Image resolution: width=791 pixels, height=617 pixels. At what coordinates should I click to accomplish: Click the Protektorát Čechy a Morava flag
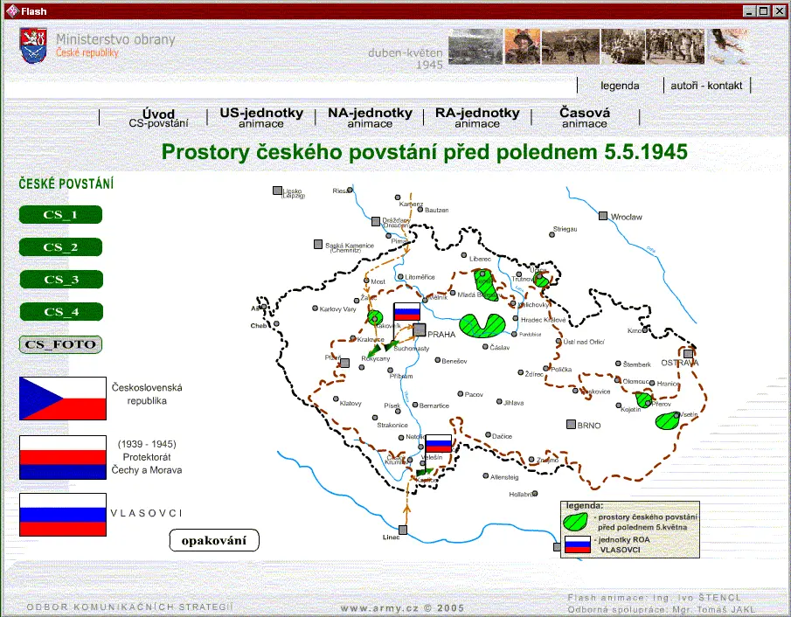pyautogui.click(x=63, y=457)
